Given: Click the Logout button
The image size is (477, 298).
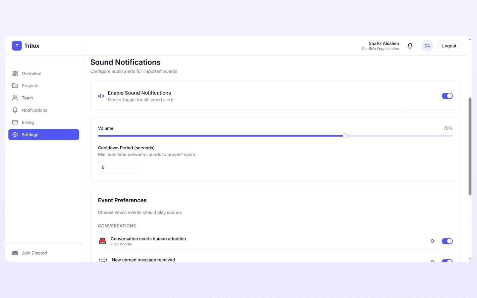Looking at the screenshot, I should (449, 45).
